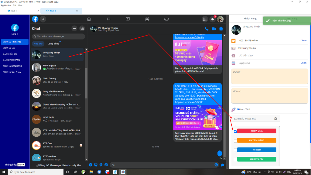Select Cộng đồng tab

point(53,44)
